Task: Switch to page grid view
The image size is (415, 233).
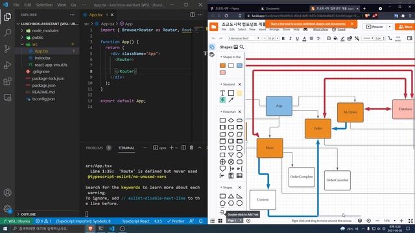Action: (x=220, y=221)
